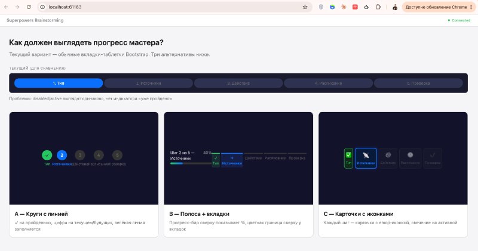This screenshot has width=478, height=251.
Task: Click the user profile avatar in the toolbar
Action: (x=395, y=7)
